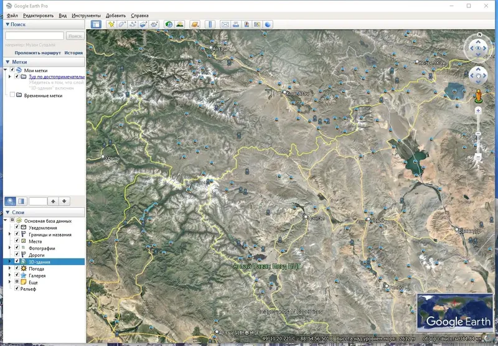The width and height of the screenshot is (498, 346).
Task: Uncheck the Мои метки checkbox
Action: [x=12, y=70]
